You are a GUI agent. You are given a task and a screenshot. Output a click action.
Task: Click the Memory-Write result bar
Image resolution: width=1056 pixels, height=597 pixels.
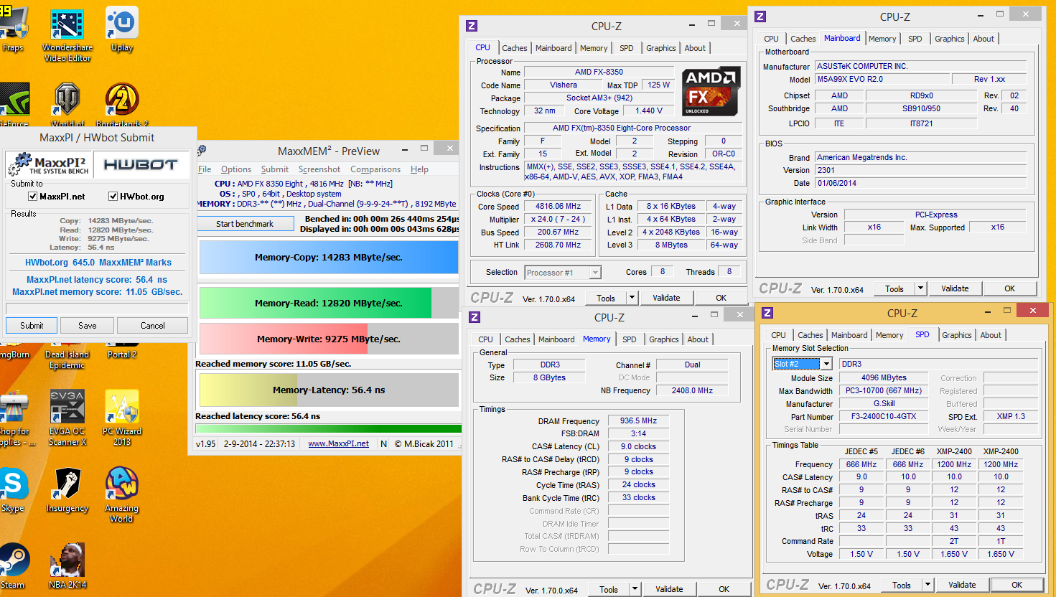click(329, 339)
